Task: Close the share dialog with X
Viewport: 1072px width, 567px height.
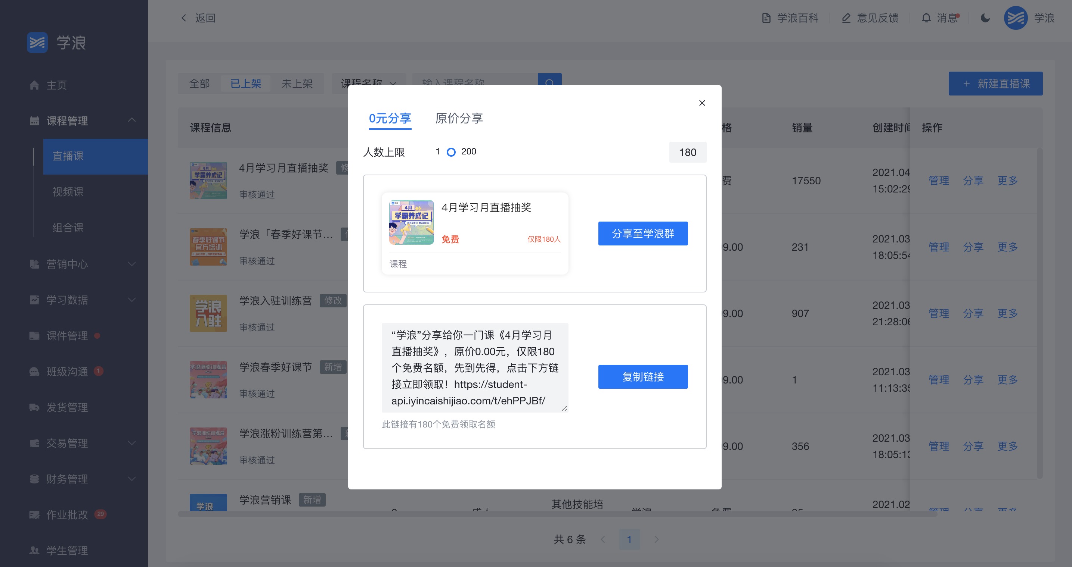Action: (x=702, y=103)
